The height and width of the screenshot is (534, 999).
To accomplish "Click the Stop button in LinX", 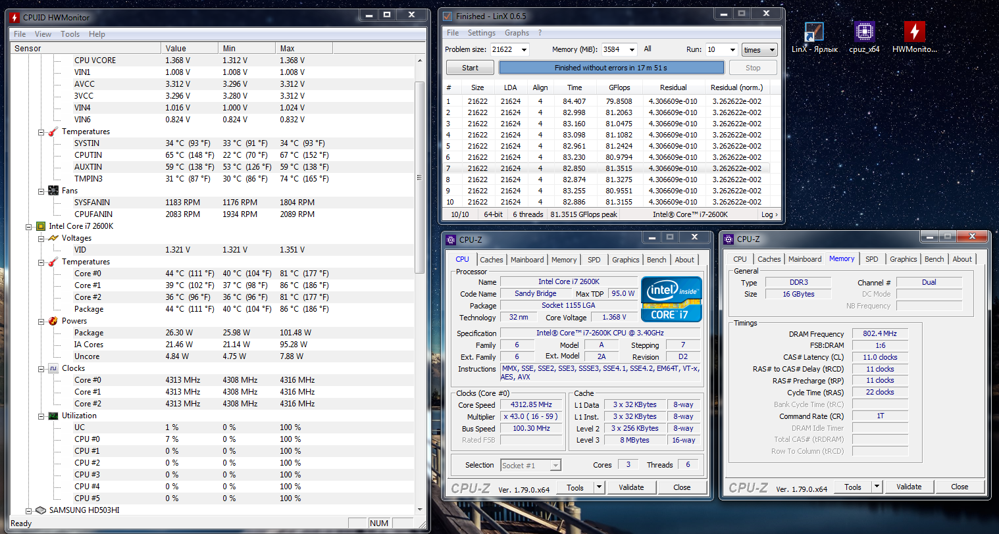I will click(753, 68).
